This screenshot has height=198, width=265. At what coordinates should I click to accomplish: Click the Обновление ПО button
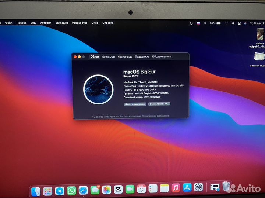[x=159, y=104]
